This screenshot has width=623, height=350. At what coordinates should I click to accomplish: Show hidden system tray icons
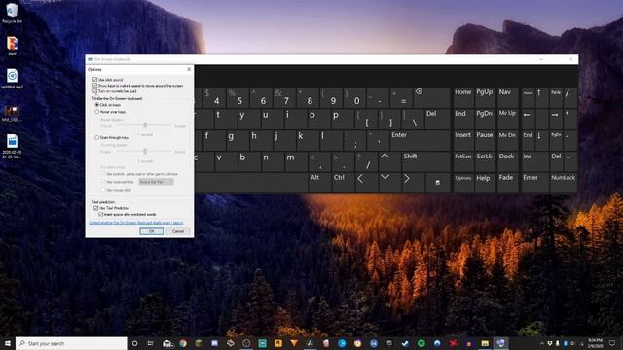pos(542,343)
